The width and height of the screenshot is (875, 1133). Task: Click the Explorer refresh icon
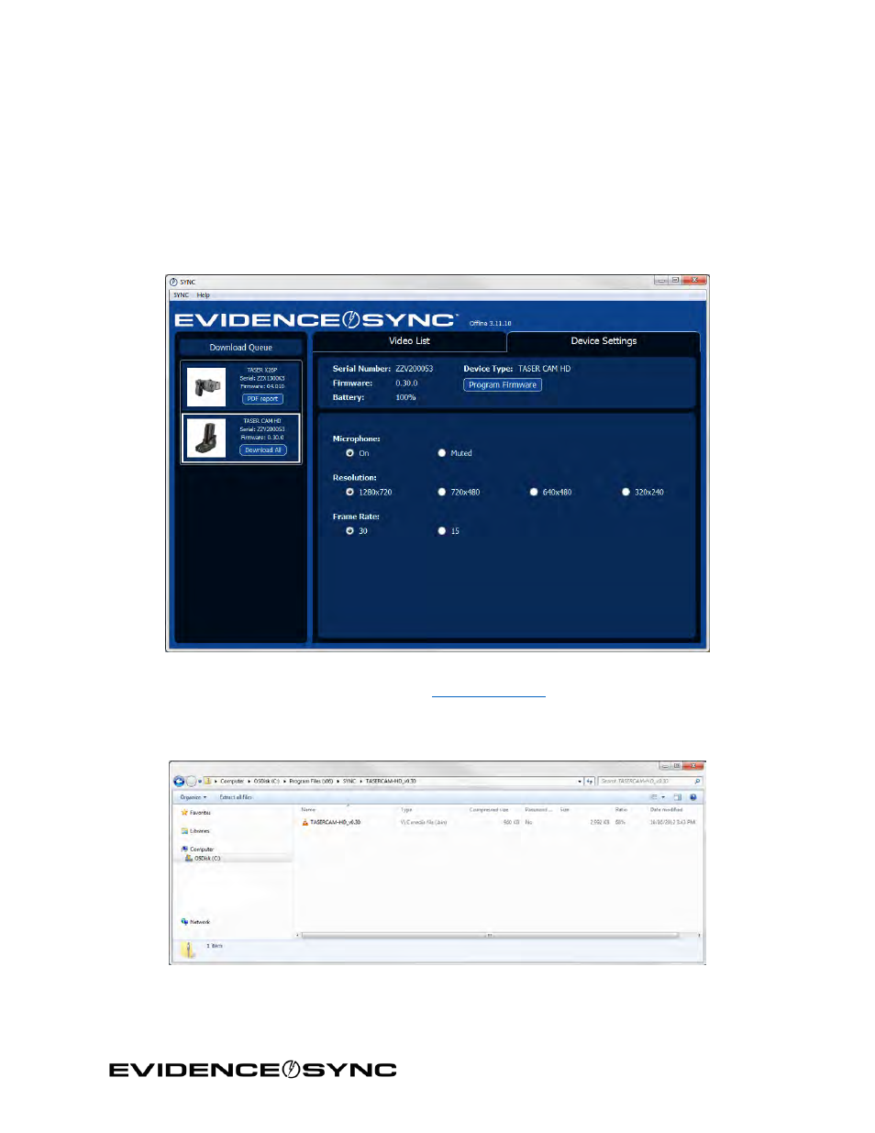pos(590,782)
